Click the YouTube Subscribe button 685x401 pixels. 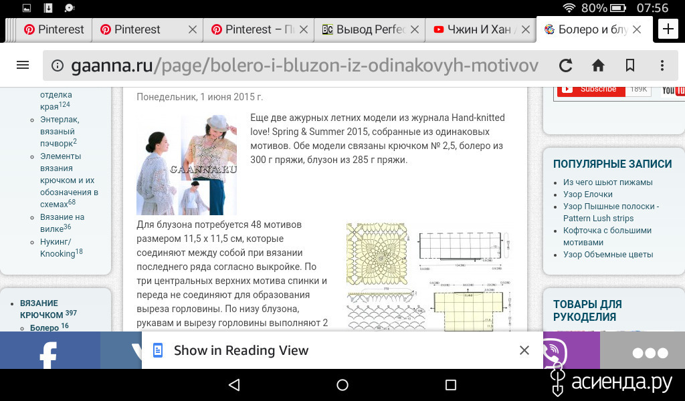591,90
